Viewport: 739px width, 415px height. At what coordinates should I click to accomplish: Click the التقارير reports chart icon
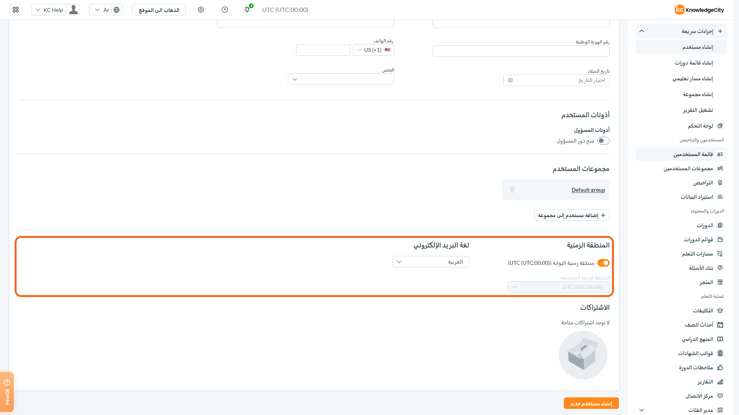[720, 382]
